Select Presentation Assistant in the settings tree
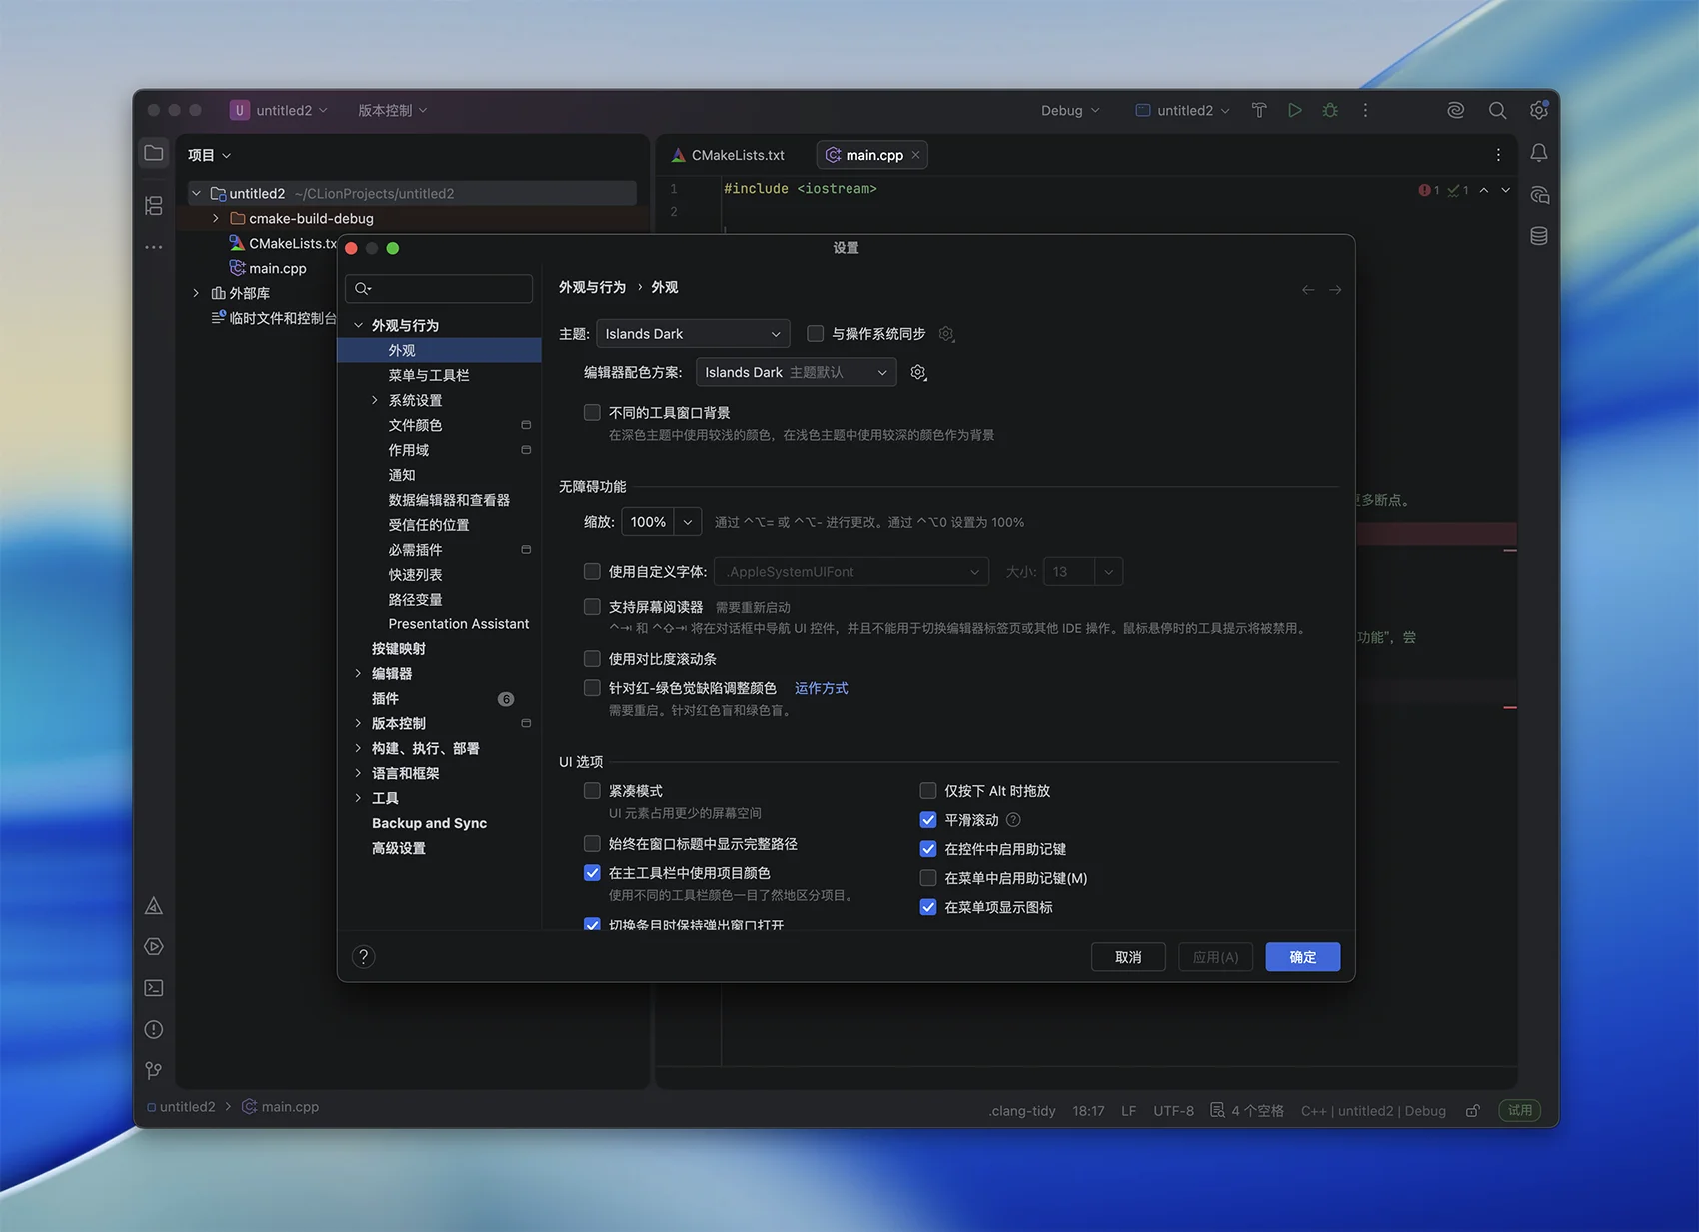1699x1232 pixels. click(x=458, y=624)
